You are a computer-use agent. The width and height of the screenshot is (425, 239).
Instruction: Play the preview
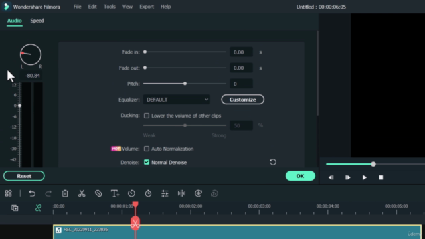click(x=365, y=177)
